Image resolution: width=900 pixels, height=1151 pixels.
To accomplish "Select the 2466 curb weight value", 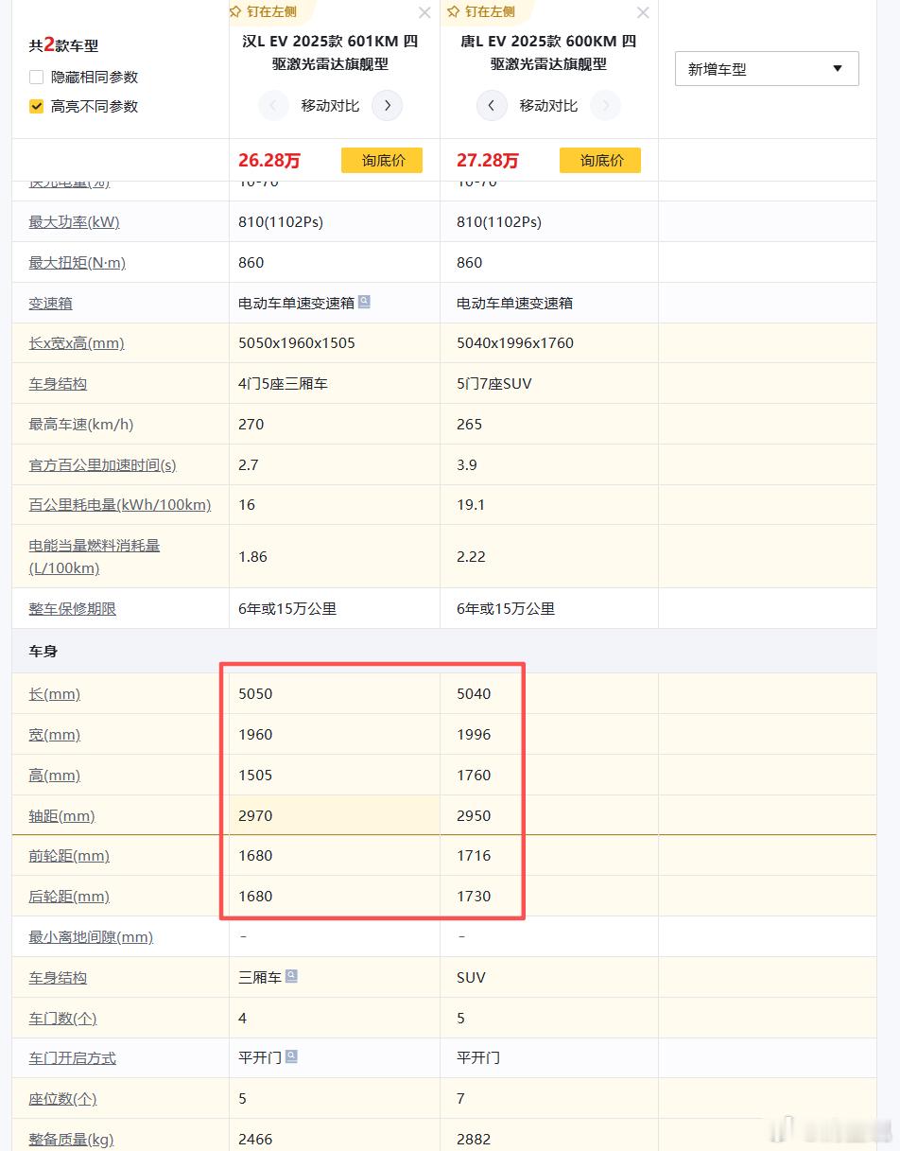I will click(255, 1140).
